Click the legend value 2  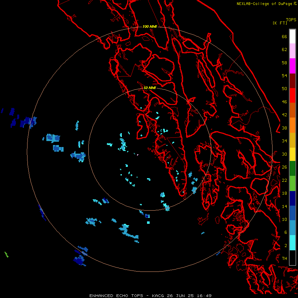(x=286, y=246)
